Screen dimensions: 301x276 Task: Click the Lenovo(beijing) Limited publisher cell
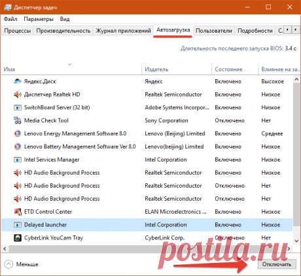[174, 147]
